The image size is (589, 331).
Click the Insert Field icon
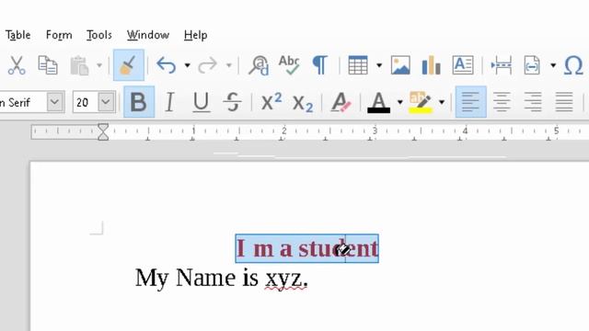(532, 65)
